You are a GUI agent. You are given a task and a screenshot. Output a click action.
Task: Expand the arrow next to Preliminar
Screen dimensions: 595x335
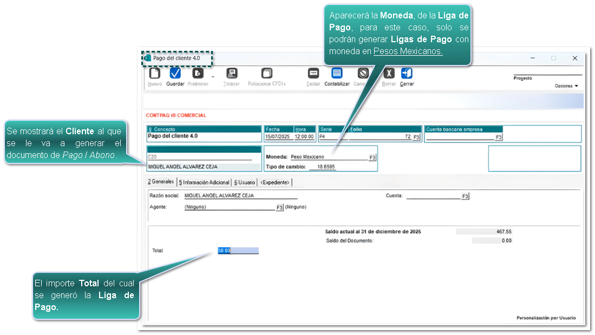[x=213, y=77]
